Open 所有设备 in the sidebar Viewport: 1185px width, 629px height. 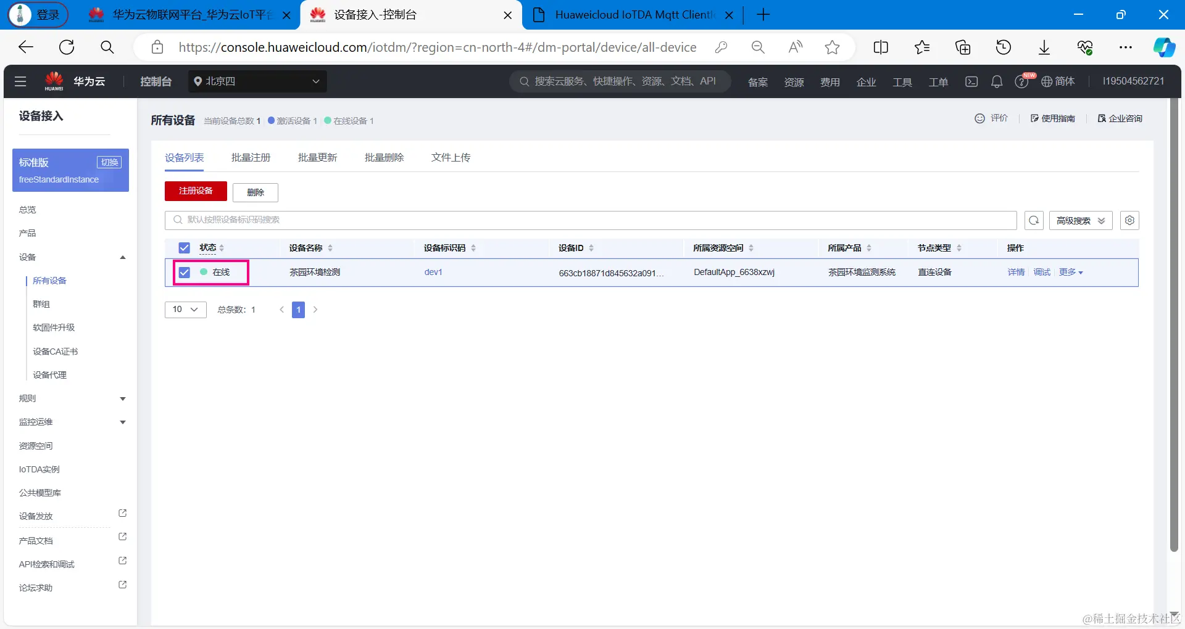pos(49,281)
